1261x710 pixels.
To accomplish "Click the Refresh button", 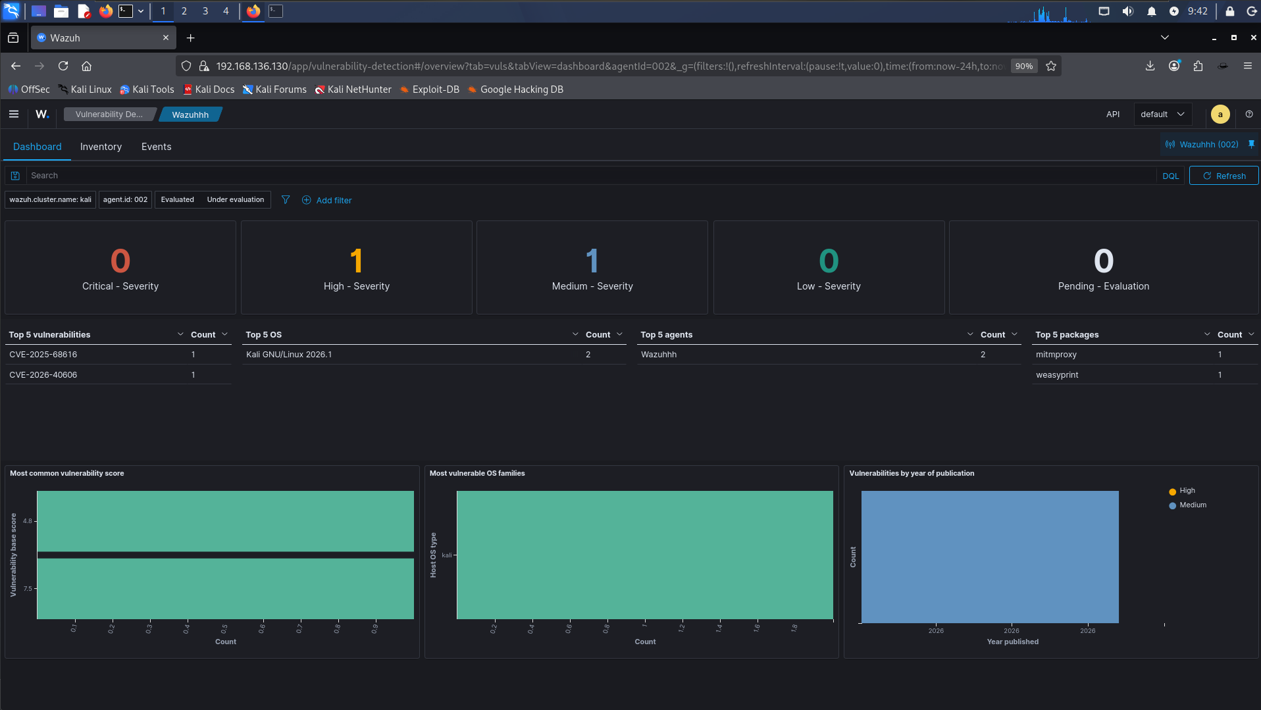I will pyautogui.click(x=1224, y=176).
